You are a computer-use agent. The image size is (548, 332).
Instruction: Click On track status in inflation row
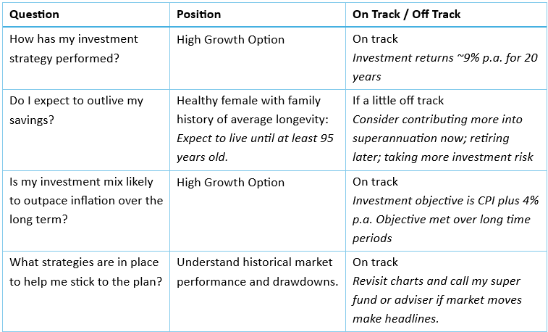(x=375, y=183)
